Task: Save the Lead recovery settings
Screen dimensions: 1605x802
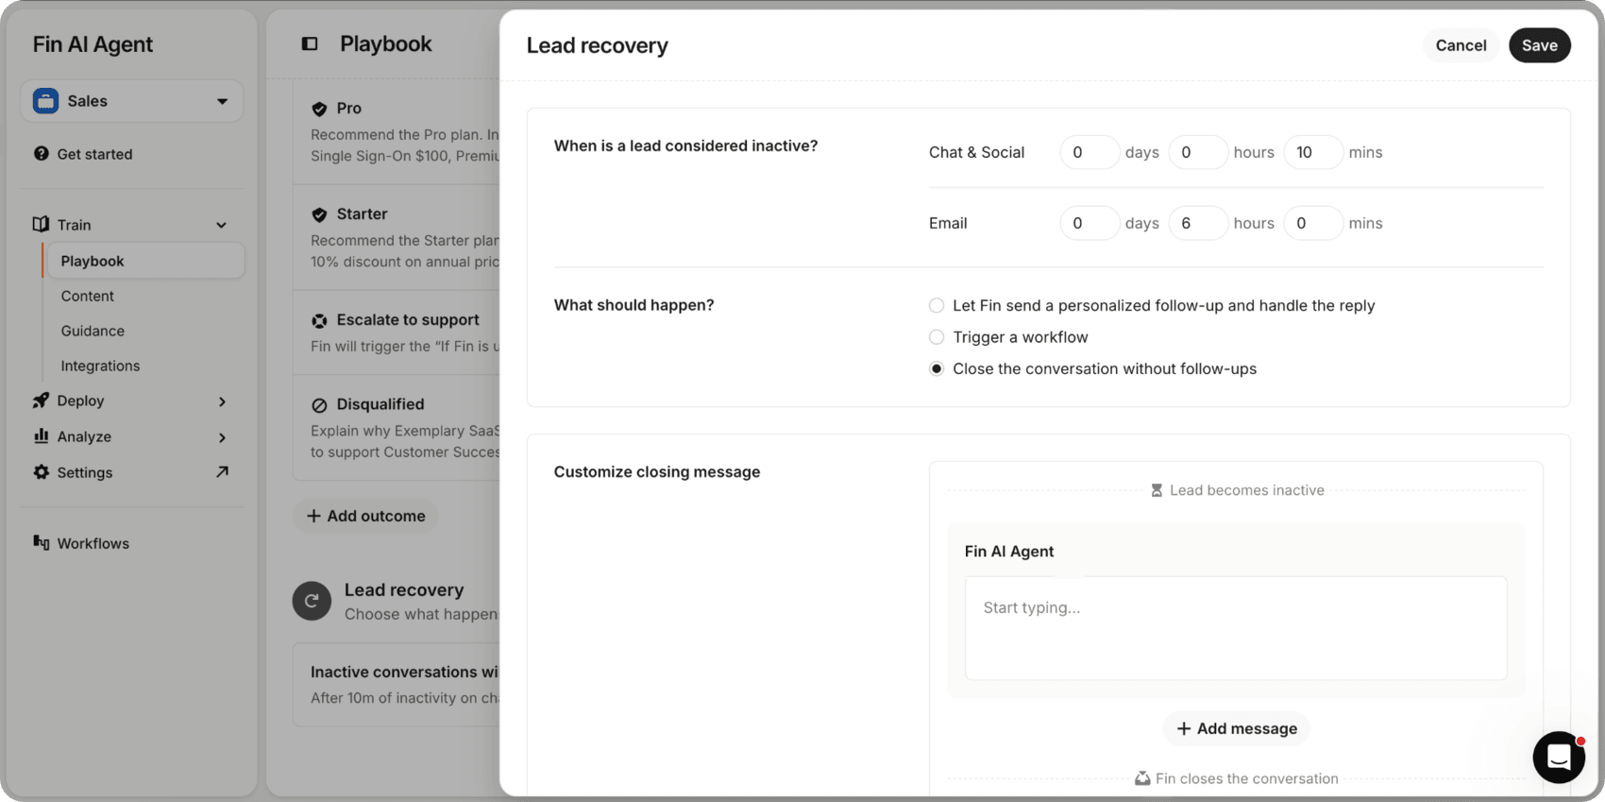Action: click(x=1539, y=45)
